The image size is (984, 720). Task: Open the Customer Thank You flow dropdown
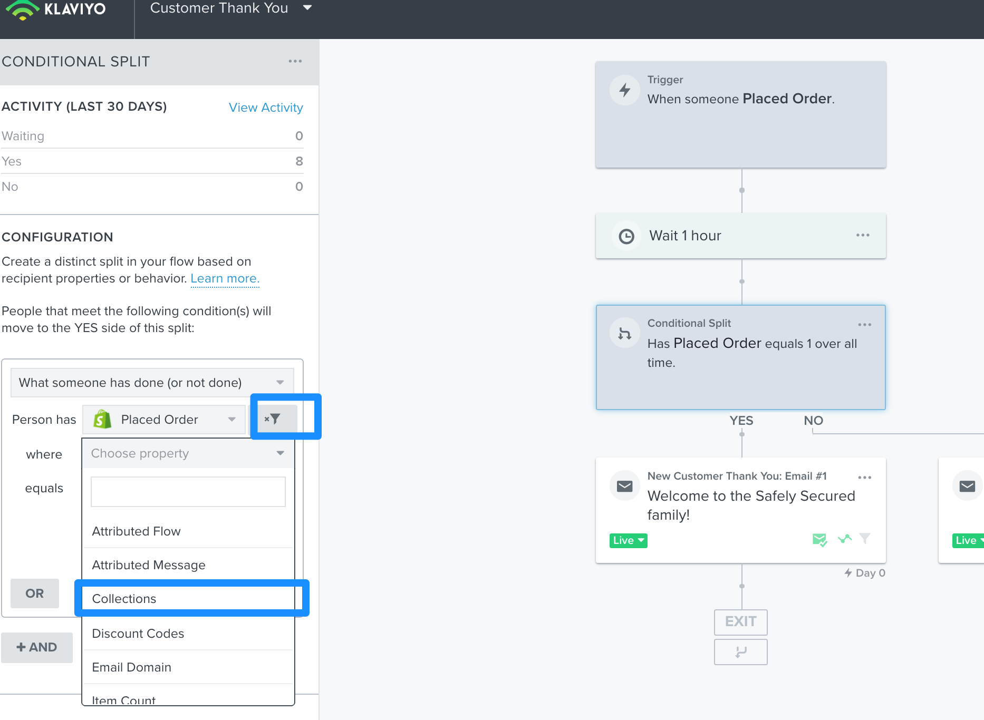tap(231, 8)
